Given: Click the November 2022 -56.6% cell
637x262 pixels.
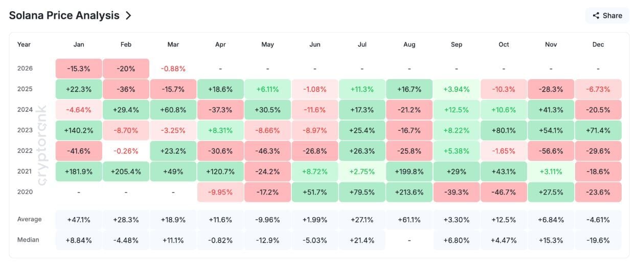Looking at the screenshot, I should 551,151.
